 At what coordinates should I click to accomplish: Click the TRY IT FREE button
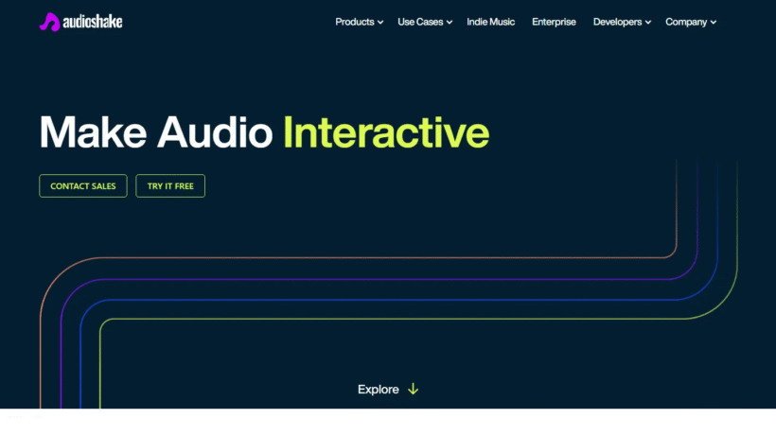tap(170, 186)
